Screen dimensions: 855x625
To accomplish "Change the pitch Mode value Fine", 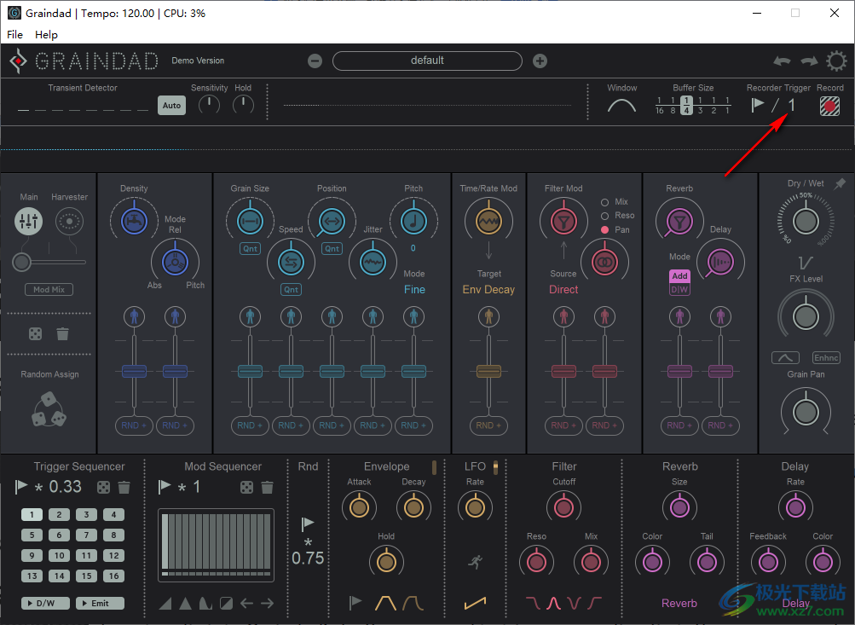I will pos(414,290).
